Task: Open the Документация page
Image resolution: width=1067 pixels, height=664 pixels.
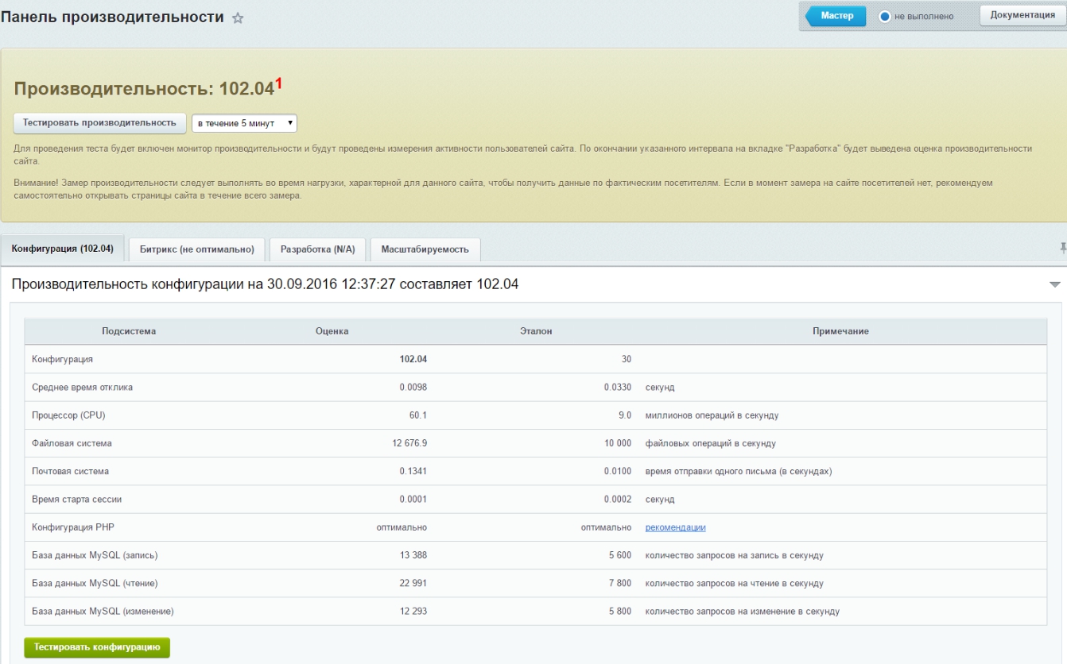Action: coord(1022,15)
